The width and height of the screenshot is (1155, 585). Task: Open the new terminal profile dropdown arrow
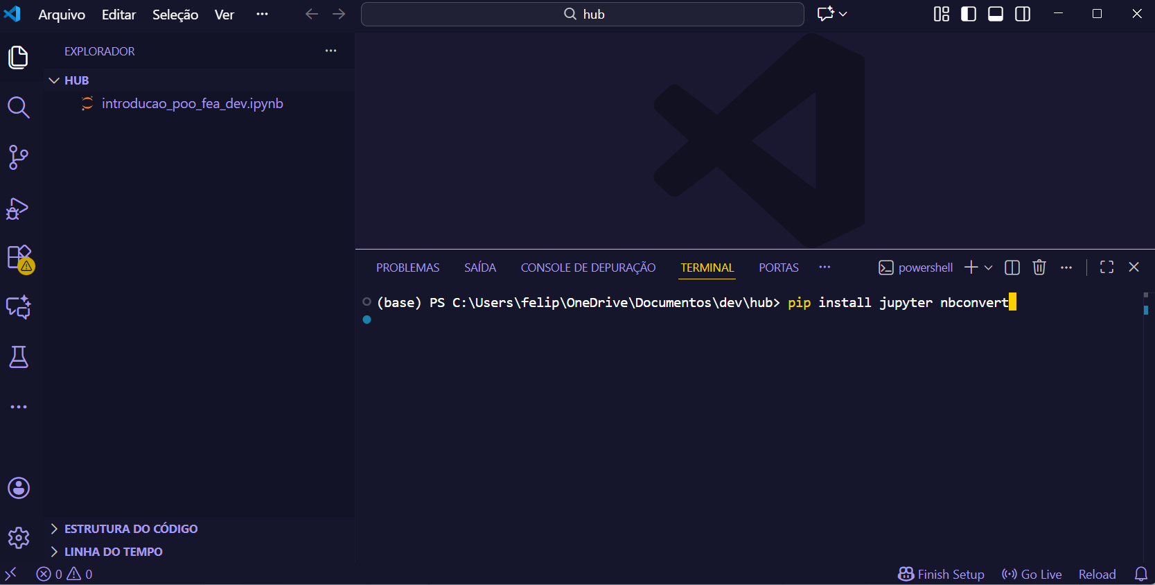coord(989,268)
